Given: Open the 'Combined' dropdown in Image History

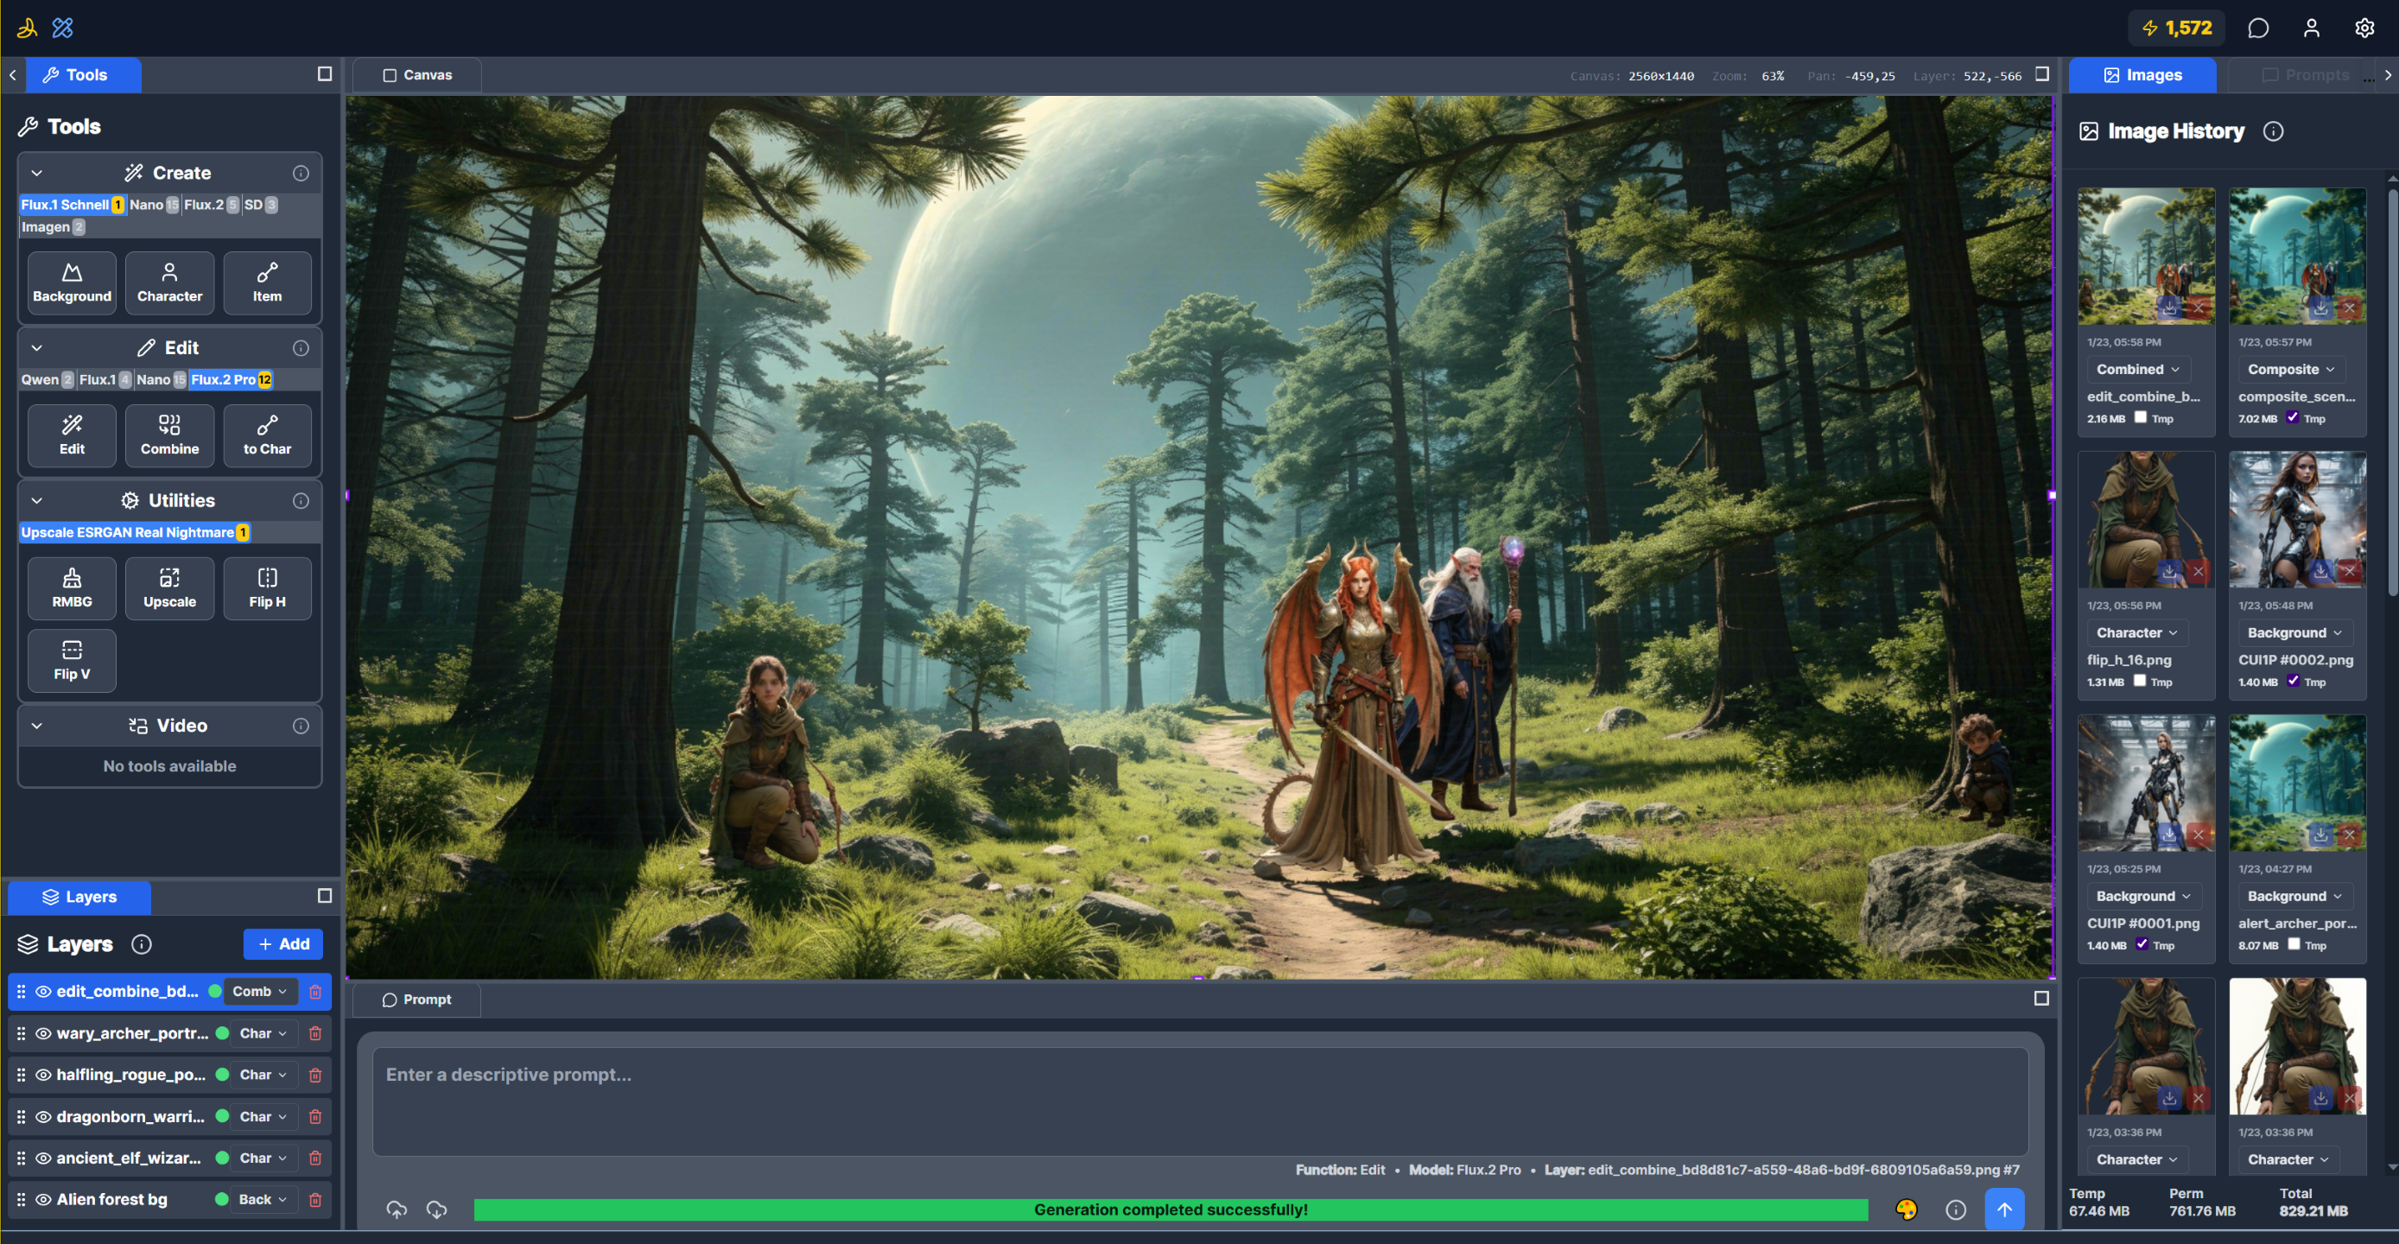Looking at the screenshot, I should click(x=2138, y=369).
